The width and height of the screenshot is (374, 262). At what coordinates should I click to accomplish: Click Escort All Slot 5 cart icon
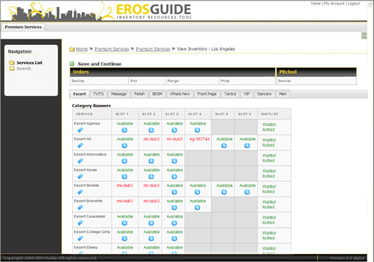click(224, 146)
